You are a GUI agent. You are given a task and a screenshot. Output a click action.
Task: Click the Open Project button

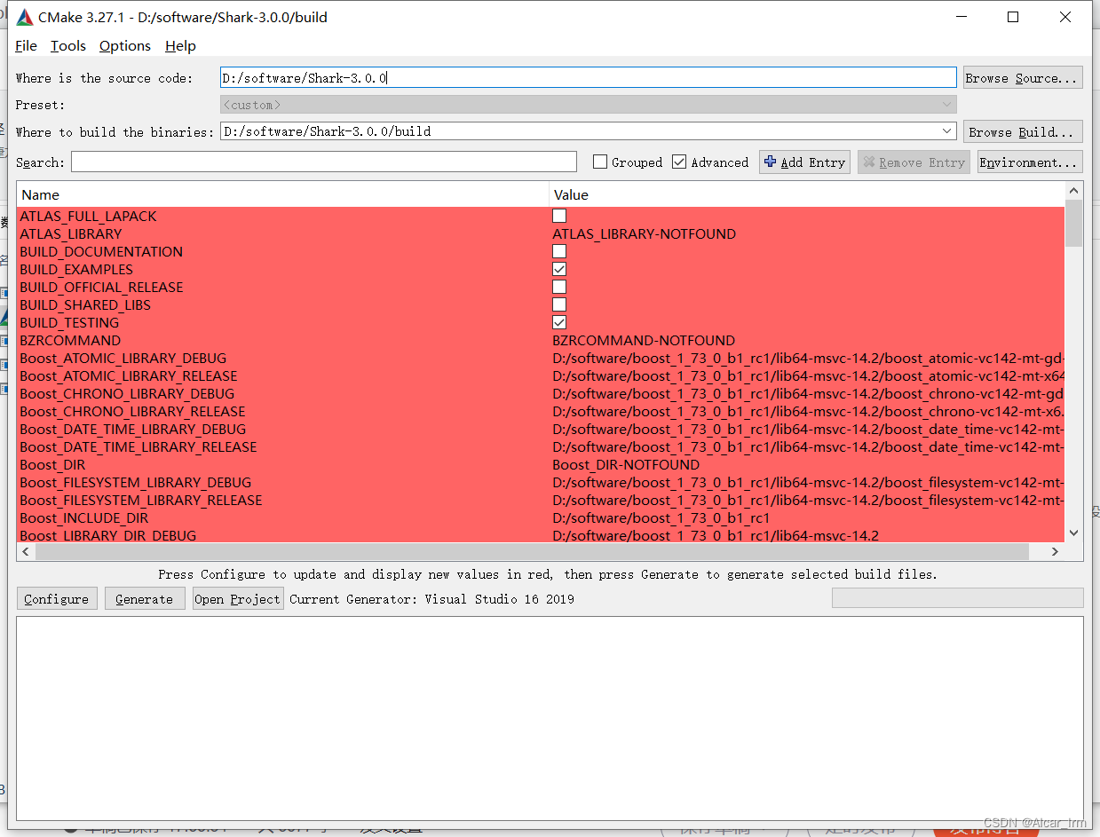(x=238, y=599)
